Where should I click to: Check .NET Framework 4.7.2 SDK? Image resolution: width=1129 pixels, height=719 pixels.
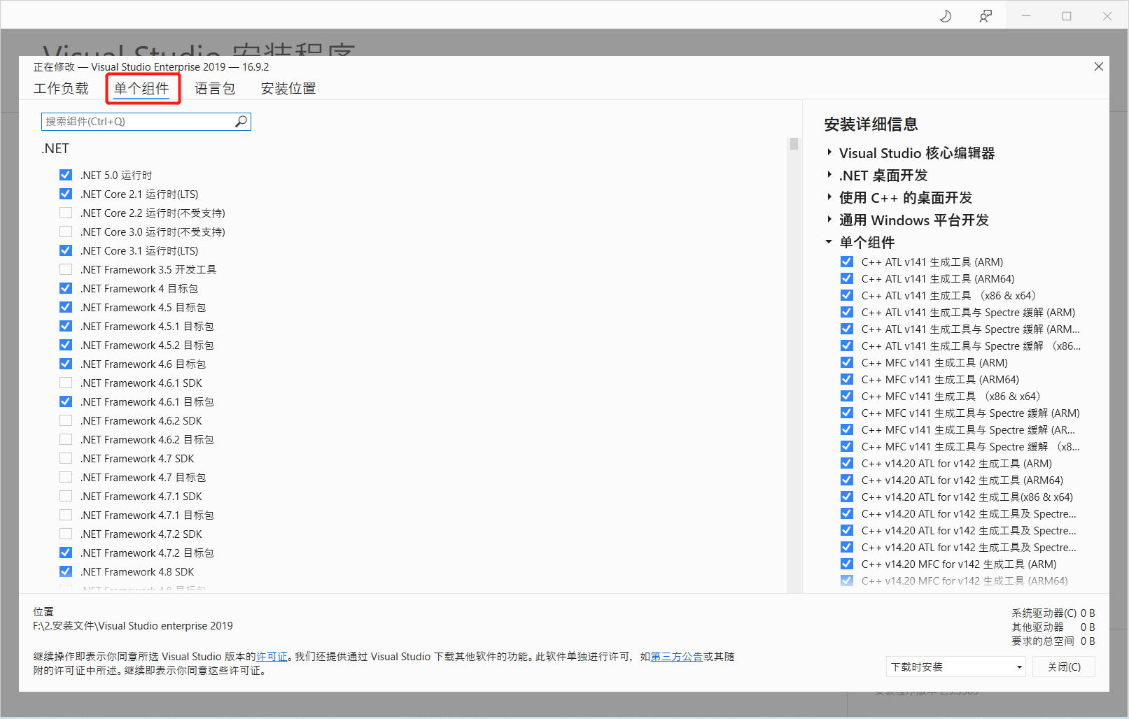[66, 534]
